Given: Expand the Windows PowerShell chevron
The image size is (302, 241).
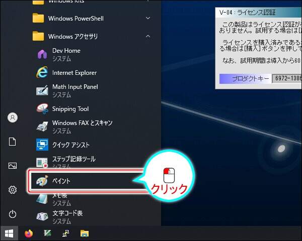Looking at the screenshot, I should tap(148, 18).
